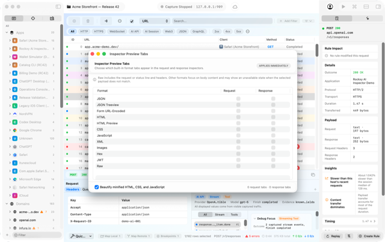Open the command shortcuts icon
Viewport: 385px width, 242px height.
354,7
